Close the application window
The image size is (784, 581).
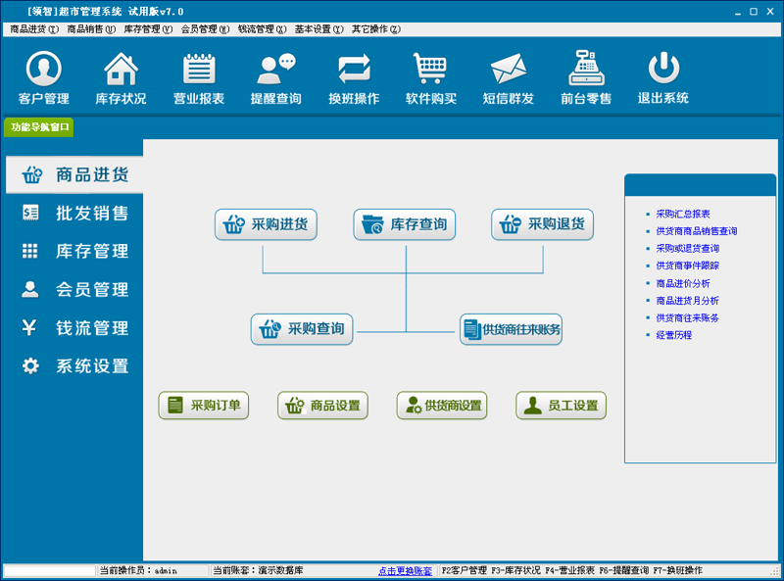pyautogui.click(x=770, y=12)
